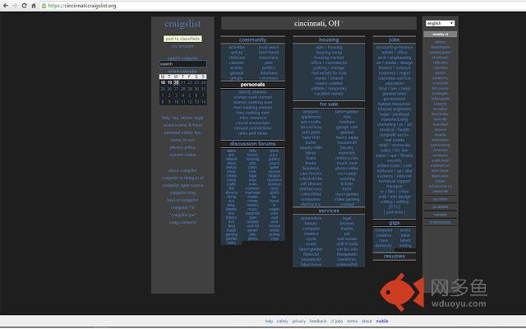Open vacation rentals link
The height and width of the screenshot is (329, 526).
pyautogui.click(x=329, y=94)
